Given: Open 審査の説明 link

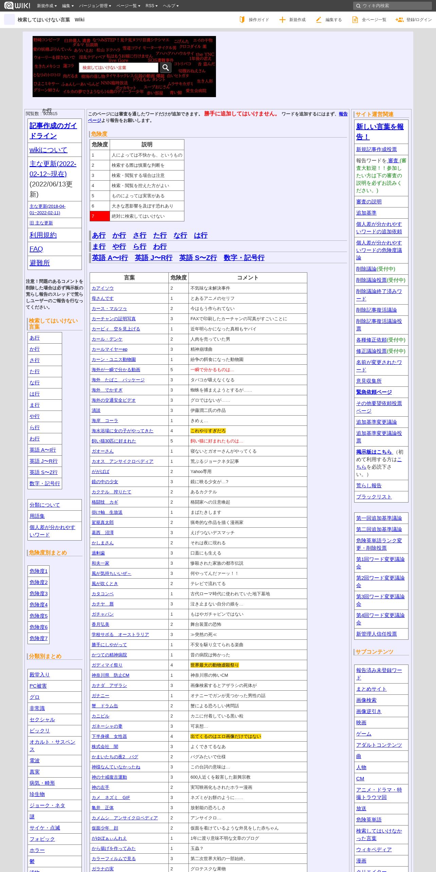Looking at the screenshot, I should (369, 201).
